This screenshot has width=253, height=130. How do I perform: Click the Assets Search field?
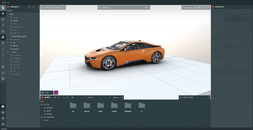click(x=99, y=97)
